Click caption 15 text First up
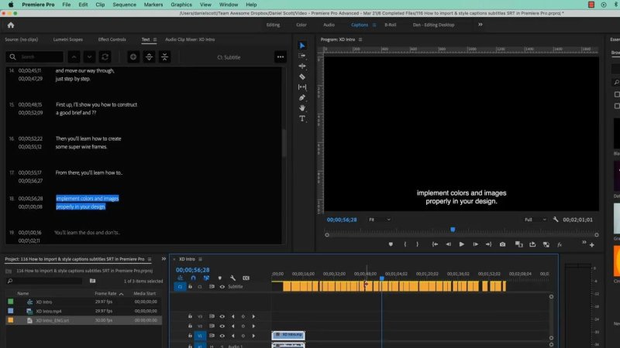The width and height of the screenshot is (620, 348). click(x=96, y=108)
